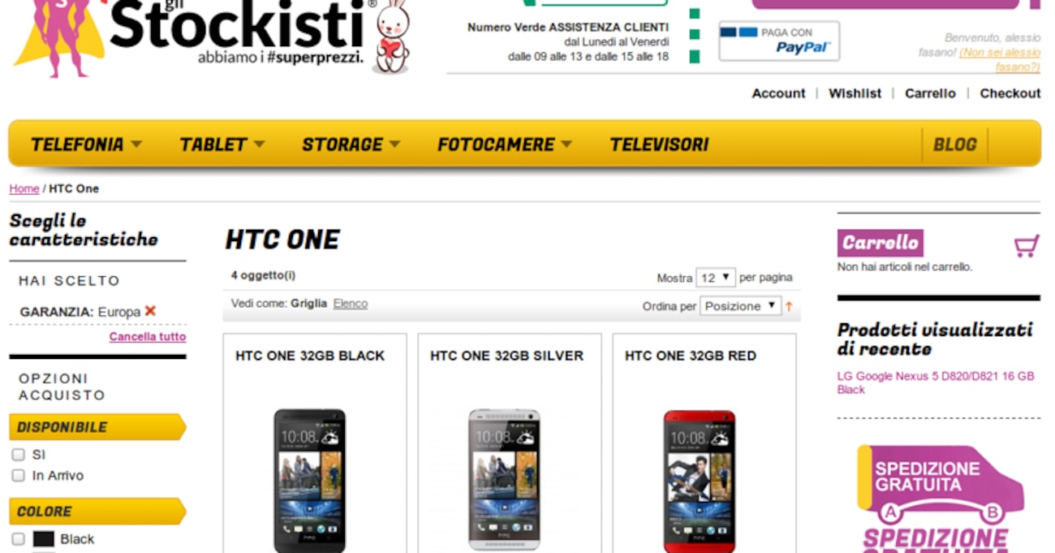Click the Paga con PayPal badge
The image size is (1055, 553).
point(779,41)
